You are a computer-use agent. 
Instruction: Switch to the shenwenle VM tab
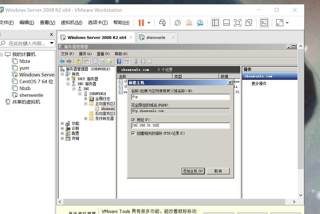pyautogui.click(x=155, y=38)
